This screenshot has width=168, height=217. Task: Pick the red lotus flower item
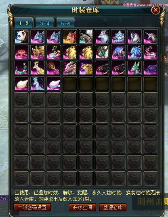tap(21, 52)
